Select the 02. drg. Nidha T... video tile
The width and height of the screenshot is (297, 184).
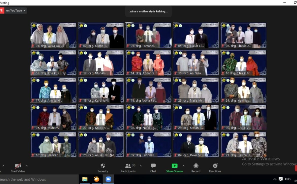[101, 35]
